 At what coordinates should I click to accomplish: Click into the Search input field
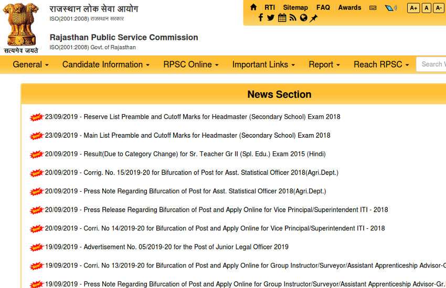coord(432,64)
